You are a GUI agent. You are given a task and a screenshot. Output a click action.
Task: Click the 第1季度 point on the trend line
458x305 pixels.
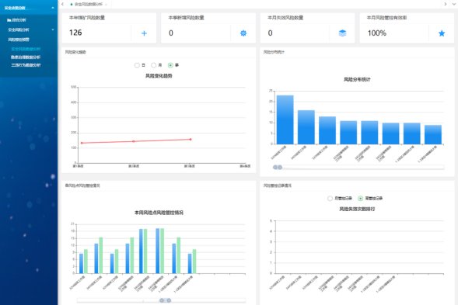[82, 143]
